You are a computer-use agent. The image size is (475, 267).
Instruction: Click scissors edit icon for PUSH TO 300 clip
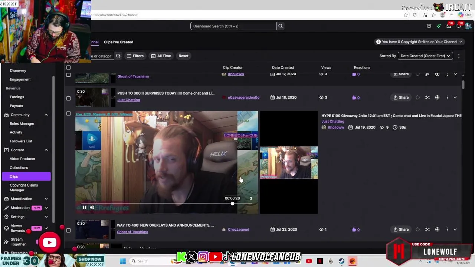pyautogui.click(x=427, y=98)
